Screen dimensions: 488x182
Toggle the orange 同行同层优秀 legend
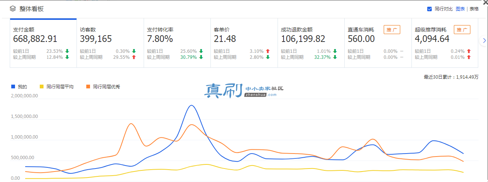(x=103, y=87)
